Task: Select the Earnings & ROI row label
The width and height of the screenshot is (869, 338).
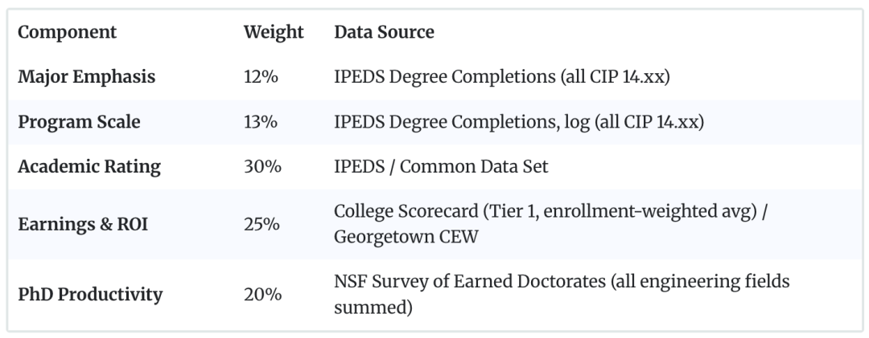Action: point(83,225)
